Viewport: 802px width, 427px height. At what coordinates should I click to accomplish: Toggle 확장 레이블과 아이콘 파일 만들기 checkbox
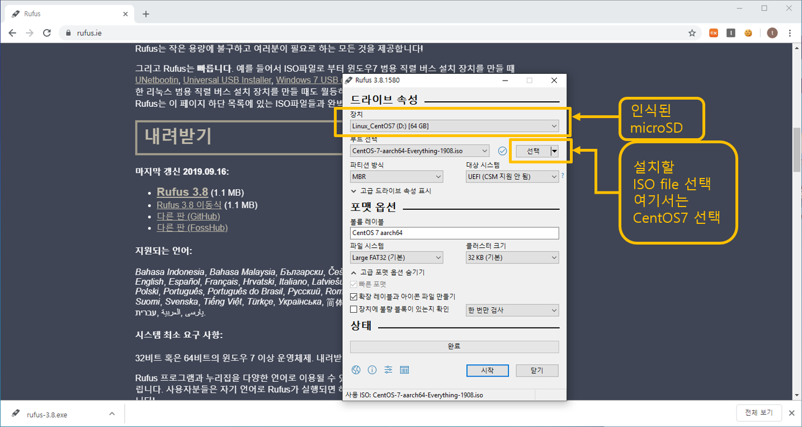pyautogui.click(x=353, y=297)
